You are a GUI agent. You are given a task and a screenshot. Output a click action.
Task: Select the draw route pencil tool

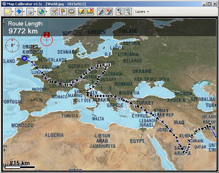click(101, 12)
